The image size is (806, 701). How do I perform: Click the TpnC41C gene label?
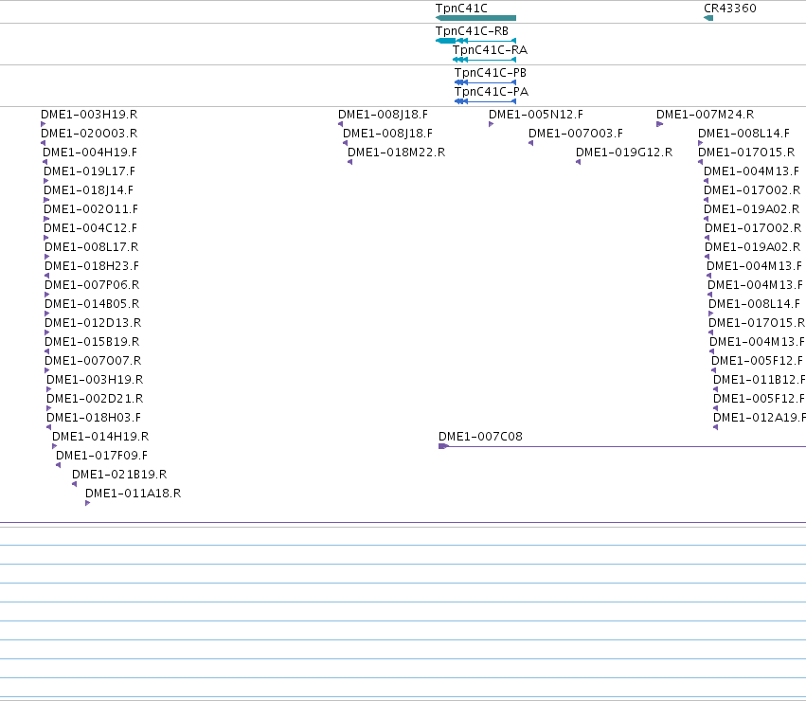click(461, 9)
